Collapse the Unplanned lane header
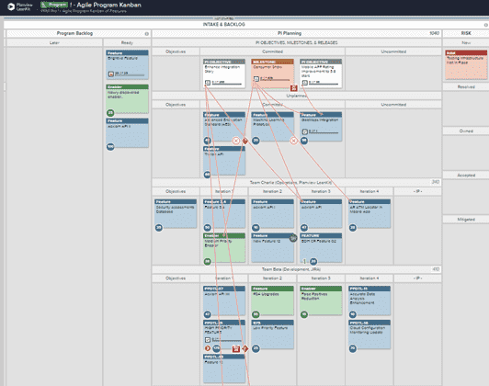 tap(297, 96)
